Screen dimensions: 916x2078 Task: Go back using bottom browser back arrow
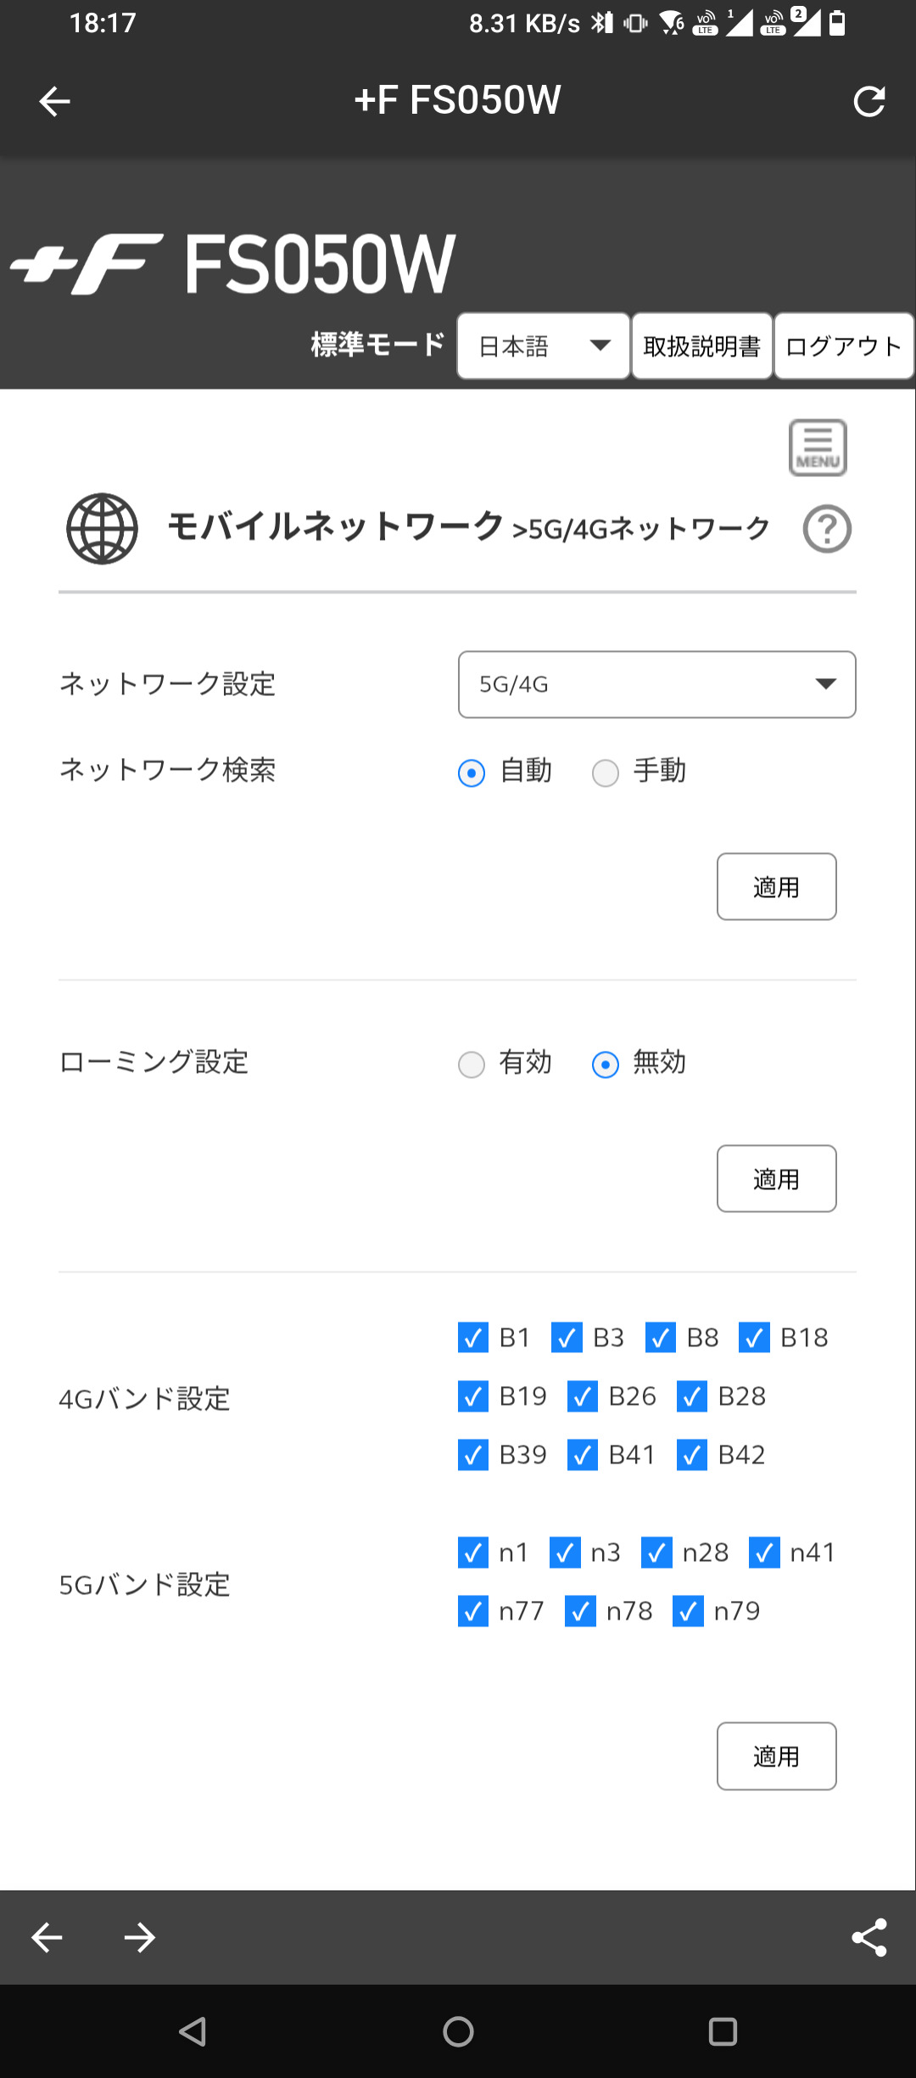47,1937
